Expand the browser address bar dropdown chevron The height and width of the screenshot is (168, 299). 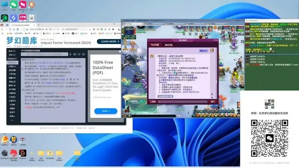coord(58,29)
